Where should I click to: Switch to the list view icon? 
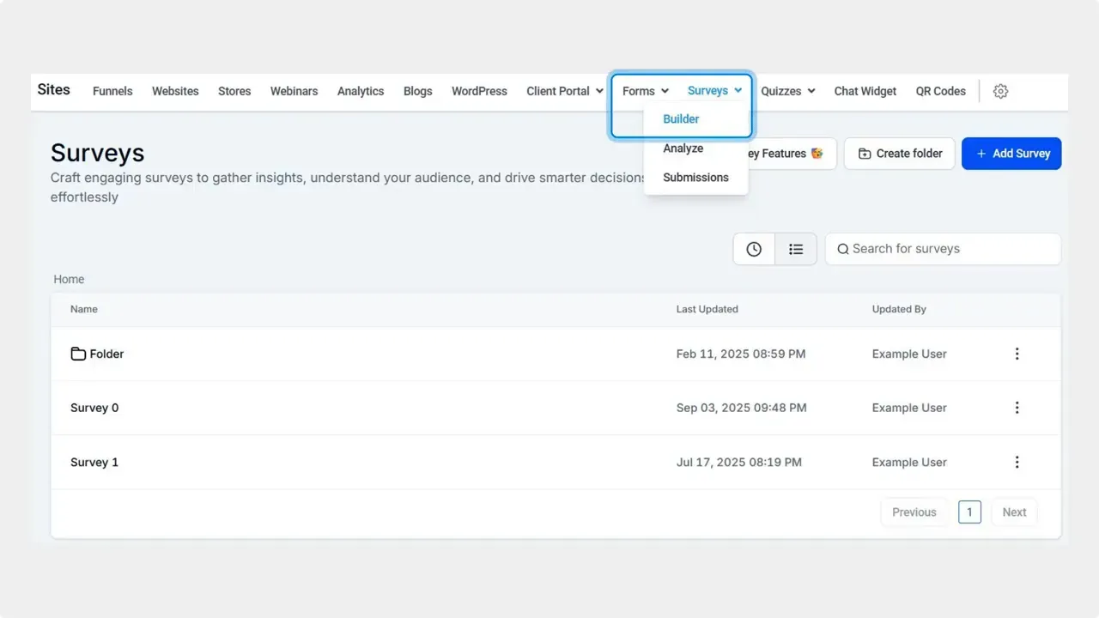click(796, 249)
